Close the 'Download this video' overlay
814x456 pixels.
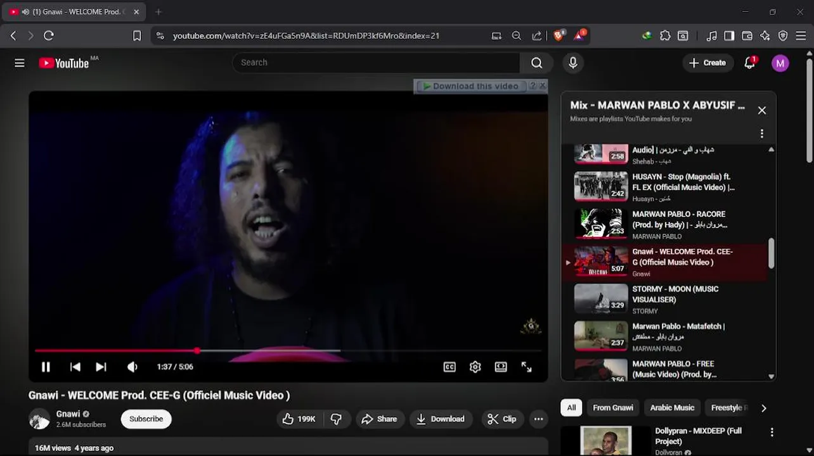click(x=543, y=85)
